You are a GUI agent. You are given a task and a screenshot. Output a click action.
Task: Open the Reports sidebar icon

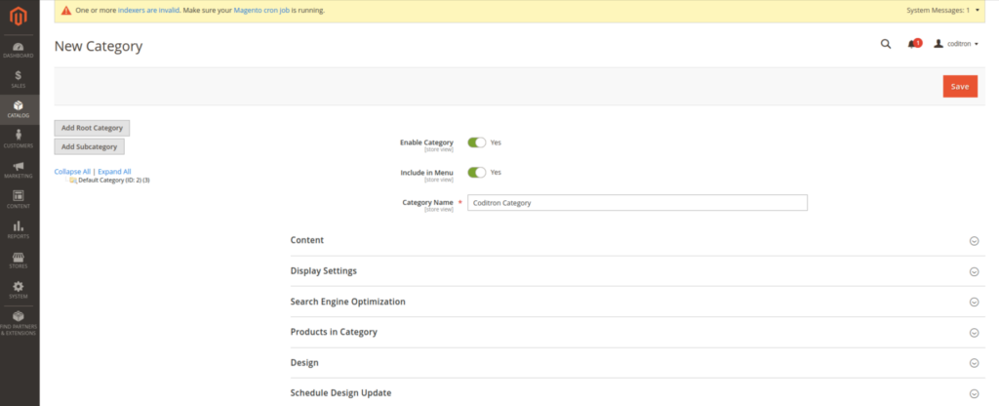[x=20, y=229]
